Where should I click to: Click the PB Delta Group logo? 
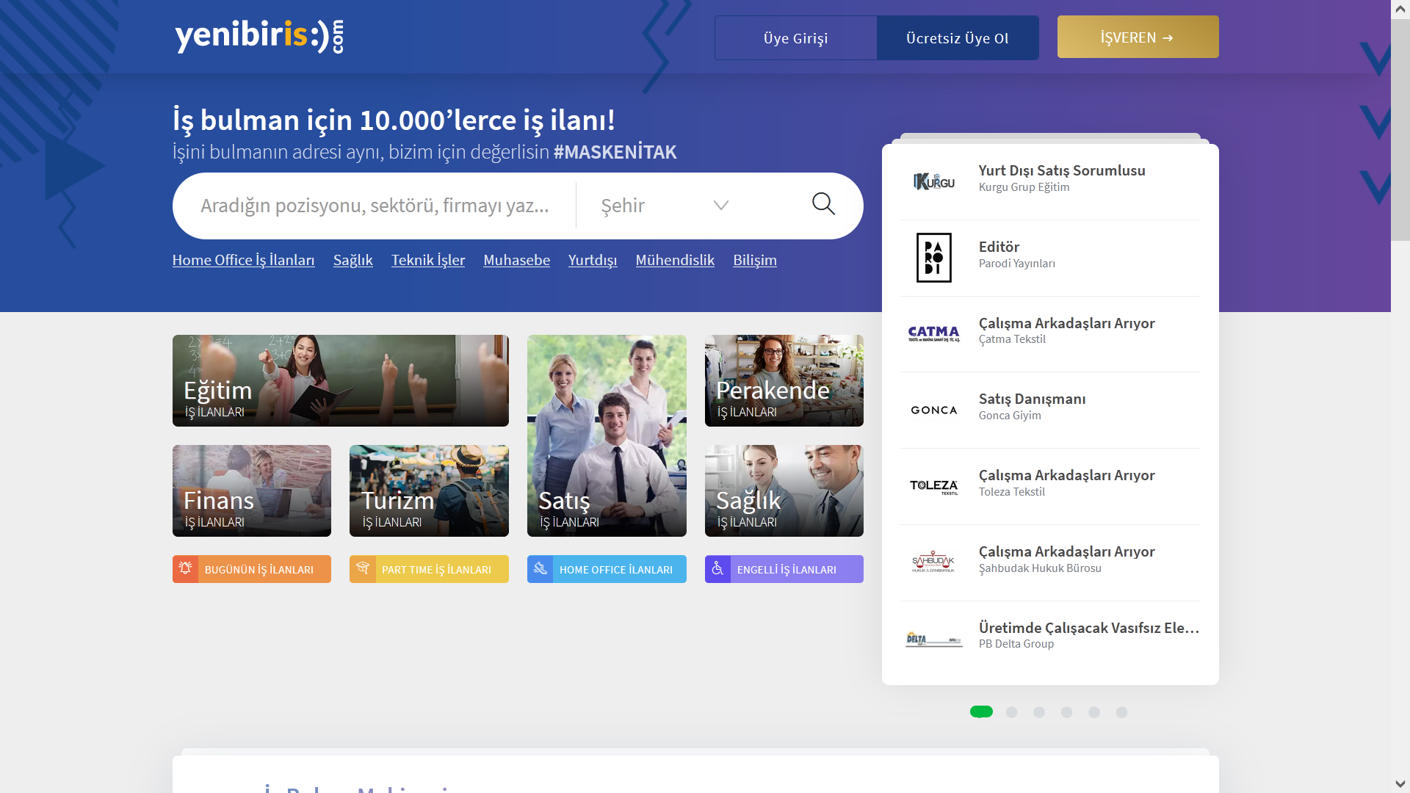(934, 640)
